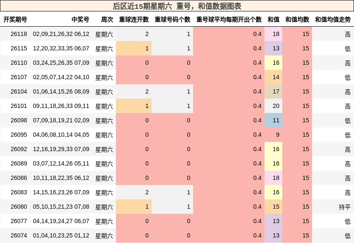Click 和值 cell 15 in row 26080
This screenshot has width=354, height=243.
click(x=273, y=207)
